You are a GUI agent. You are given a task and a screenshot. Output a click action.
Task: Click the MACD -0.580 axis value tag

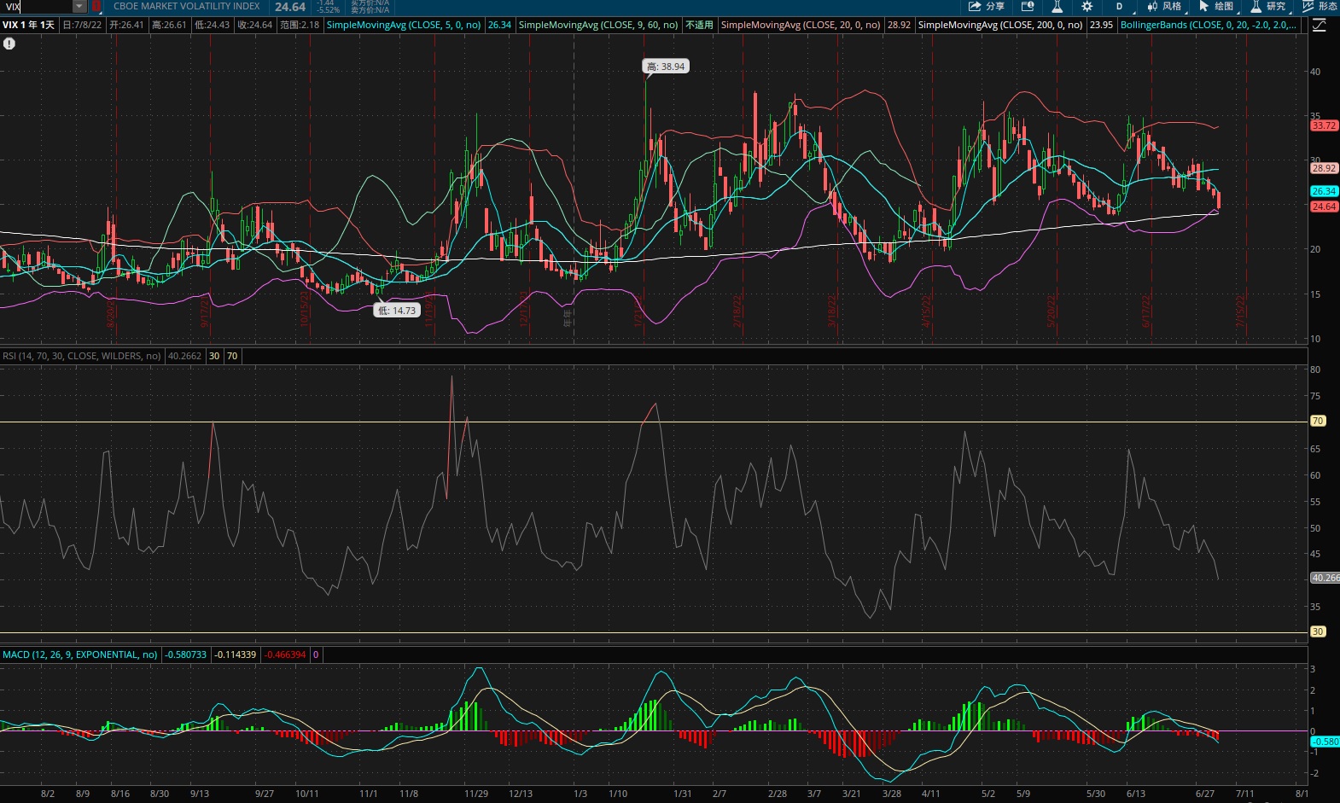pos(1325,742)
